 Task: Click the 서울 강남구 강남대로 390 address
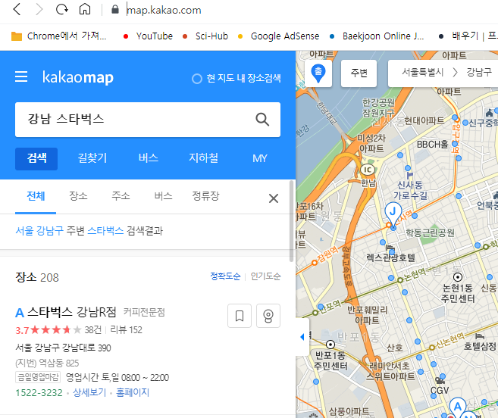click(x=63, y=348)
